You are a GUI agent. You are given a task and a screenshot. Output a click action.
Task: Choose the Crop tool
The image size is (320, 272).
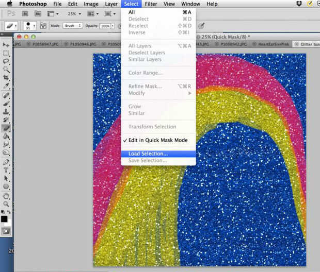(x=6, y=77)
